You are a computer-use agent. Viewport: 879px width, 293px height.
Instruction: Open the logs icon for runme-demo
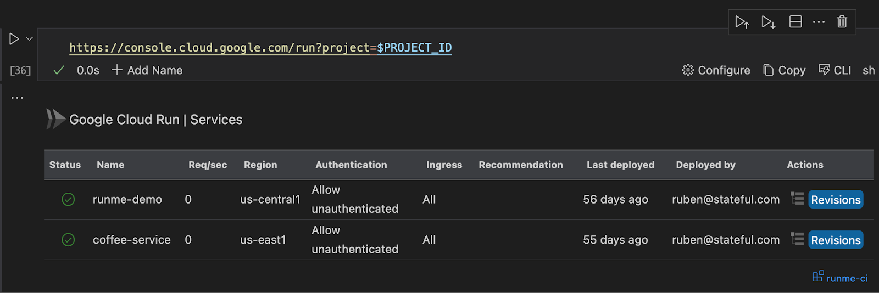pos(797,199)
